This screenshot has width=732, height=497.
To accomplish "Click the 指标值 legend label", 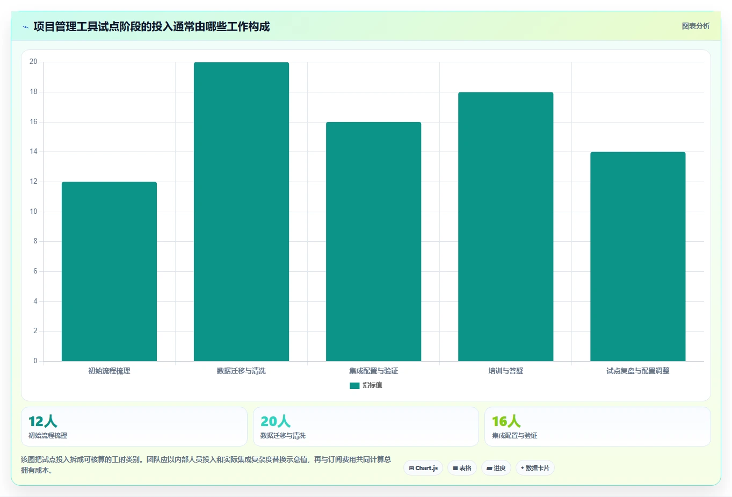I will point(372,385).
